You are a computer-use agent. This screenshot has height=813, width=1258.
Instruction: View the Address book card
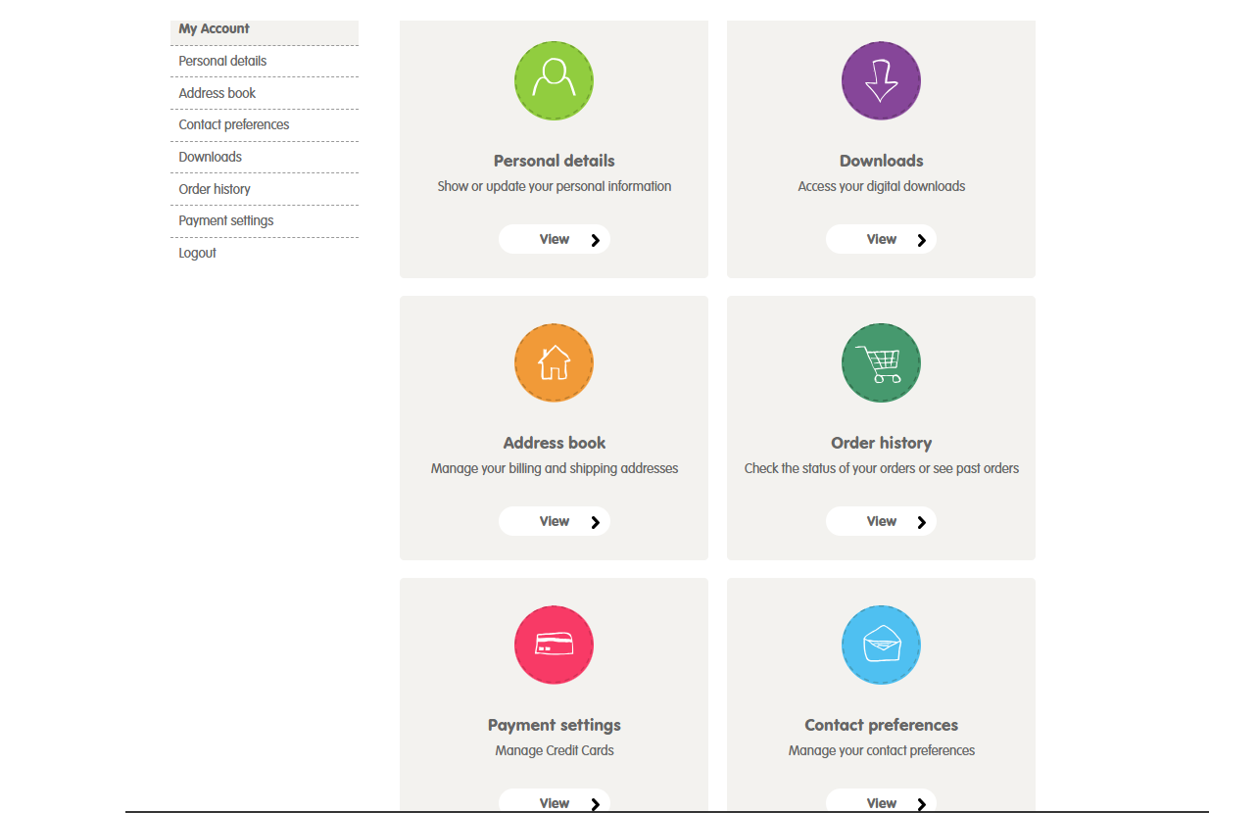[x=554, y=520]
